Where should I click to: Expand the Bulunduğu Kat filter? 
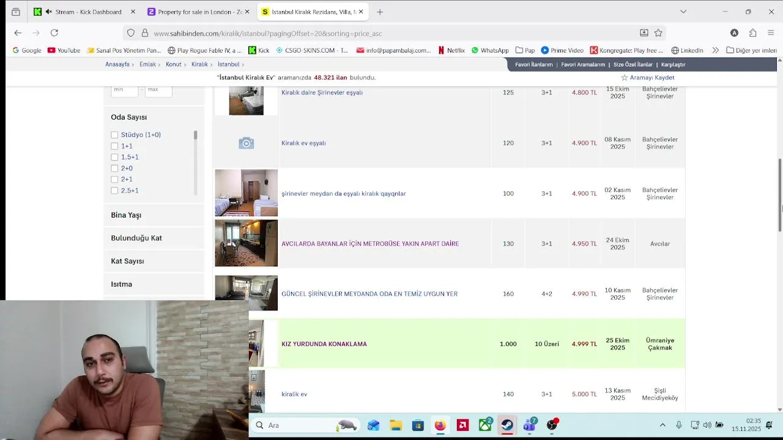pos(154,238)
